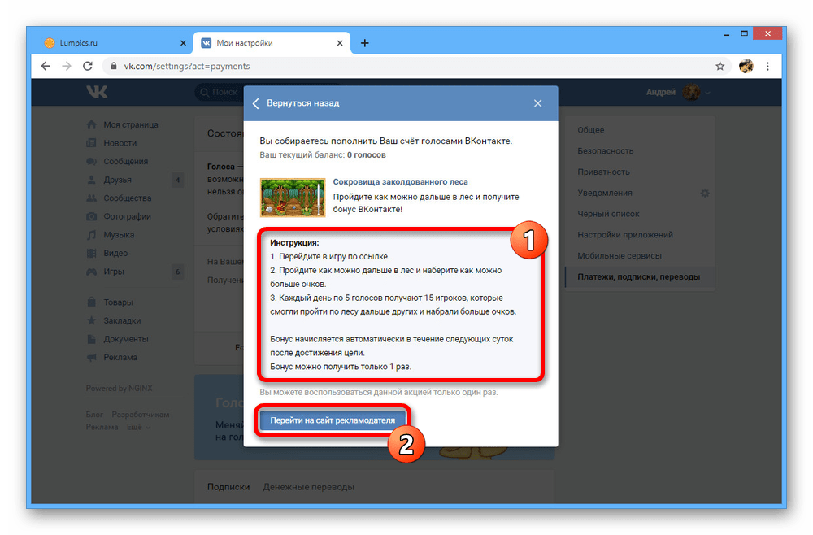
Task: Click the Игры counter badge 6
Action: coord(177,272)
